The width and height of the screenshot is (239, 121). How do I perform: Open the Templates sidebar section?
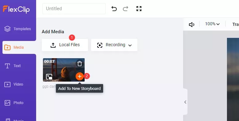(x=18, y=29)
